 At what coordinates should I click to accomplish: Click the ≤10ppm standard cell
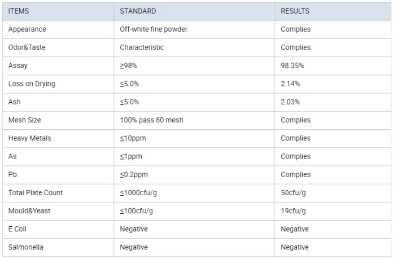(134, 138)
